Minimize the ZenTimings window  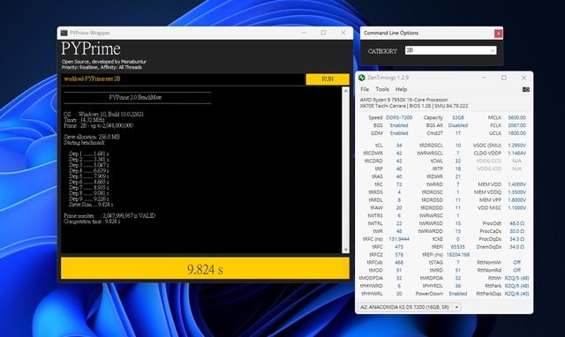484,78
